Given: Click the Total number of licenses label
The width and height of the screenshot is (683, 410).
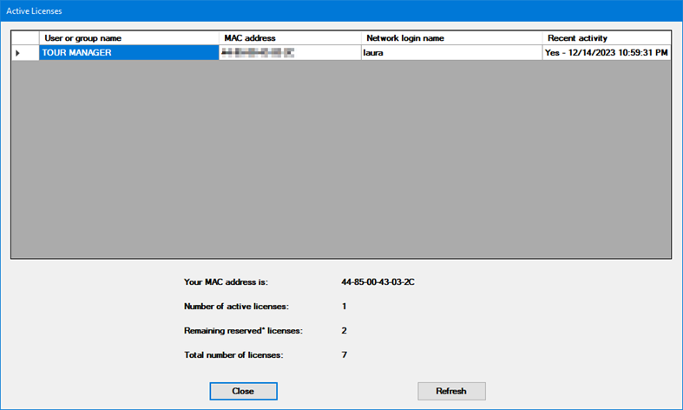Looking at the screenshot, I should pyautogui.click(x=233, y=354).
